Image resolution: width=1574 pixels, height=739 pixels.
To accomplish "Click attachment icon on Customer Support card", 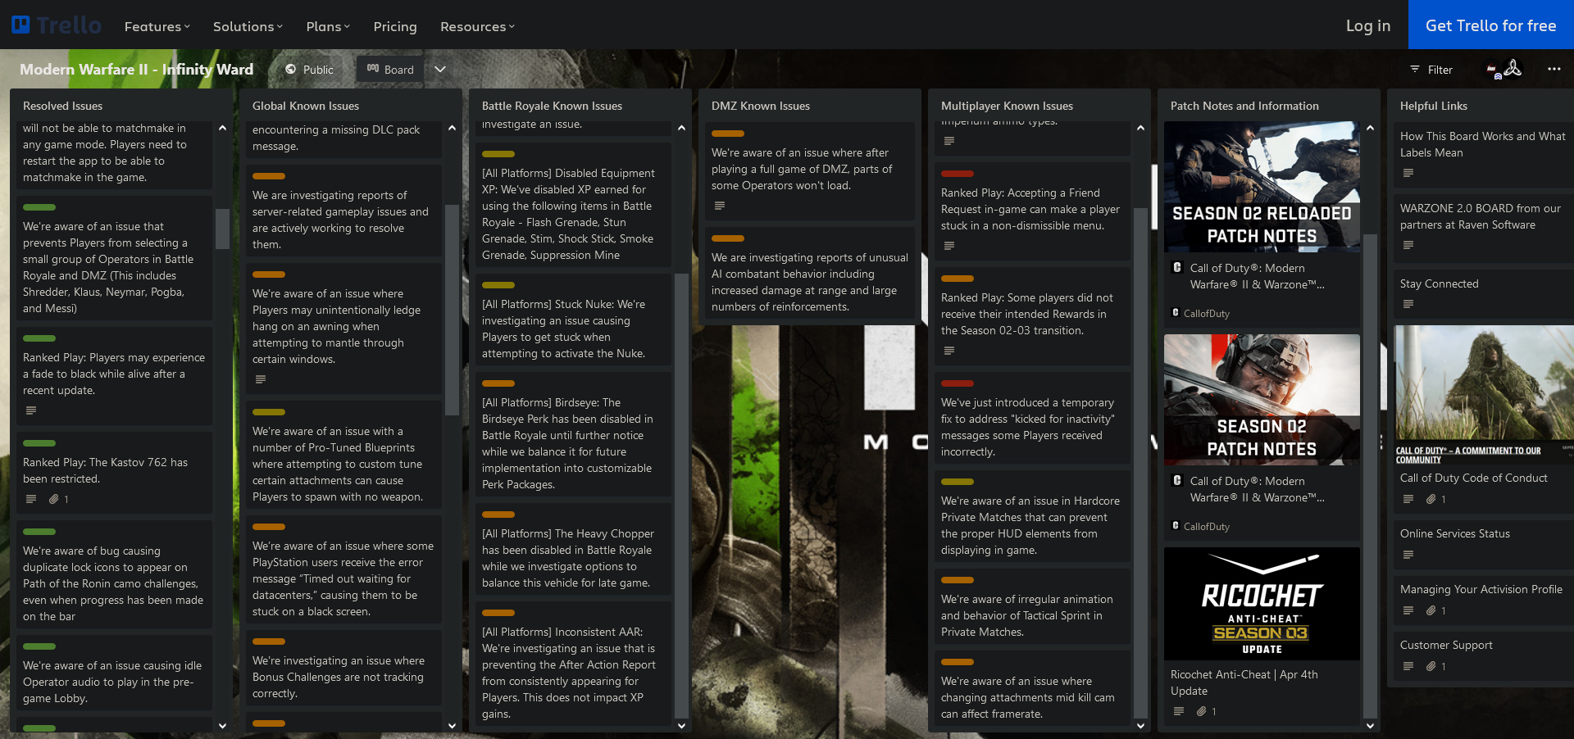I will tap(1431, 666).
